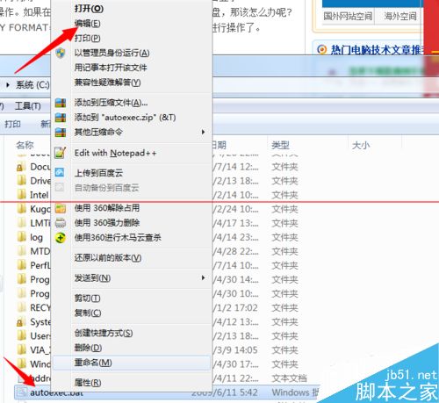Click orange icon beside 热门电脑技术文章推荐
Image resolution: width=439 pixels, height=403 pixels.
[x=322, y=50]
